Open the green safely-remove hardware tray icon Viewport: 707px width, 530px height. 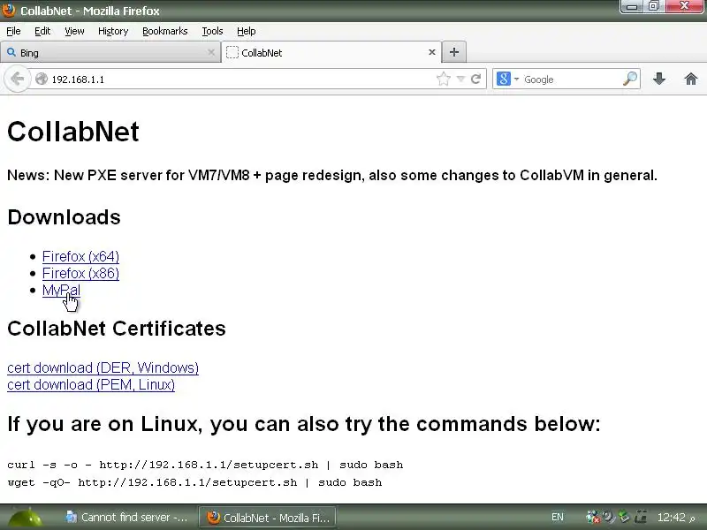coord(625,517)
